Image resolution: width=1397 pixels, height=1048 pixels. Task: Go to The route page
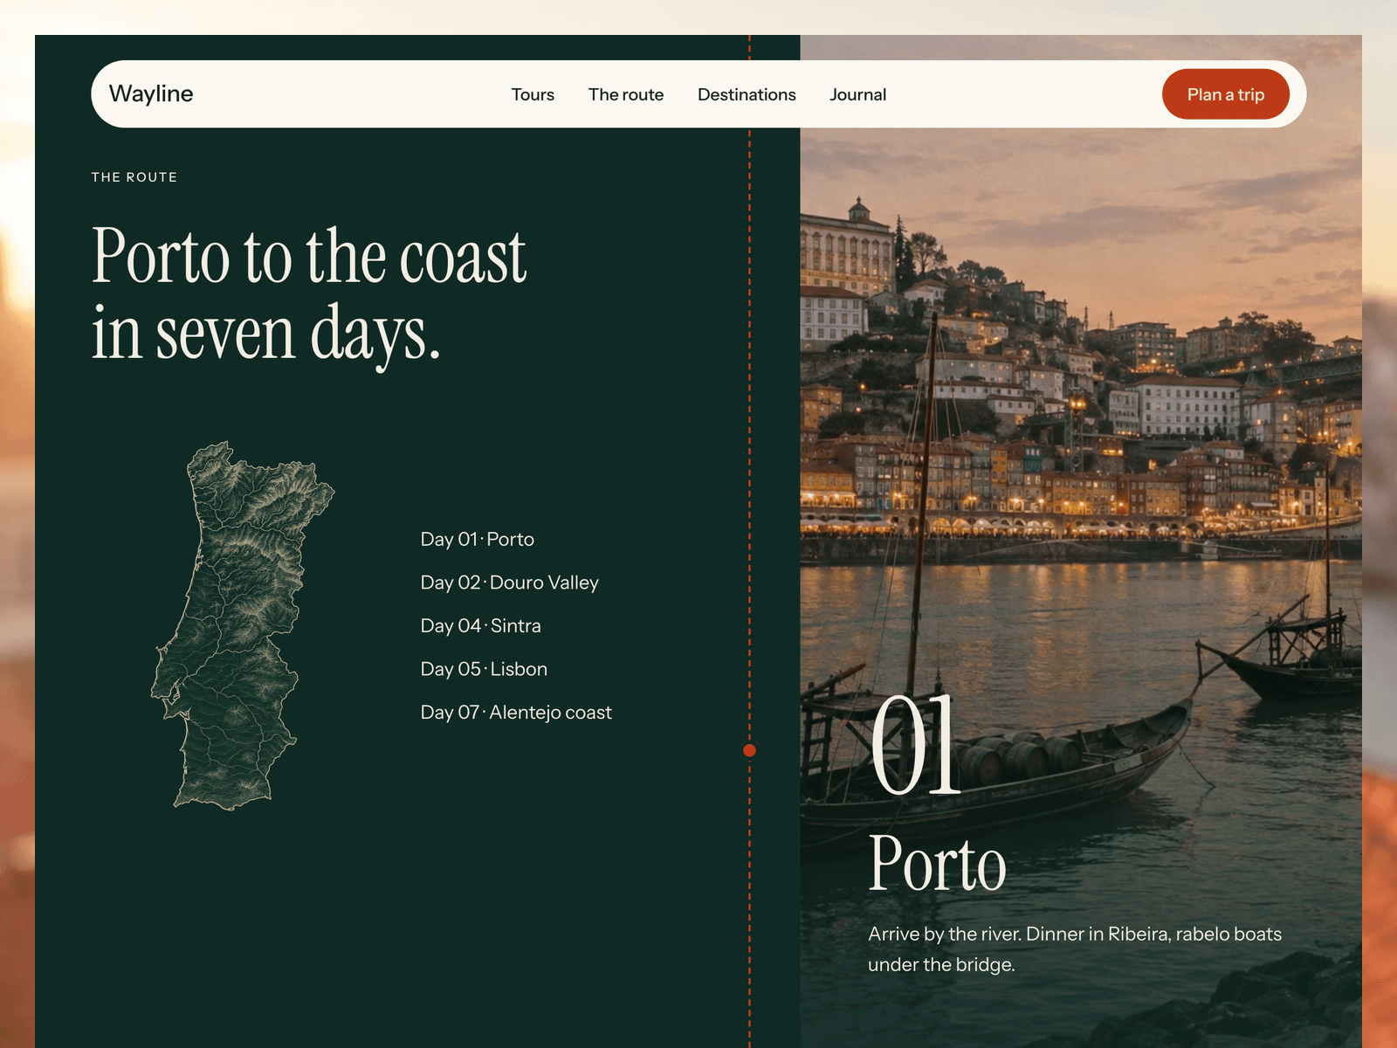[x=626, y=94]
